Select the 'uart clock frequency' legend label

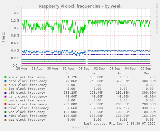coord(28,97)
